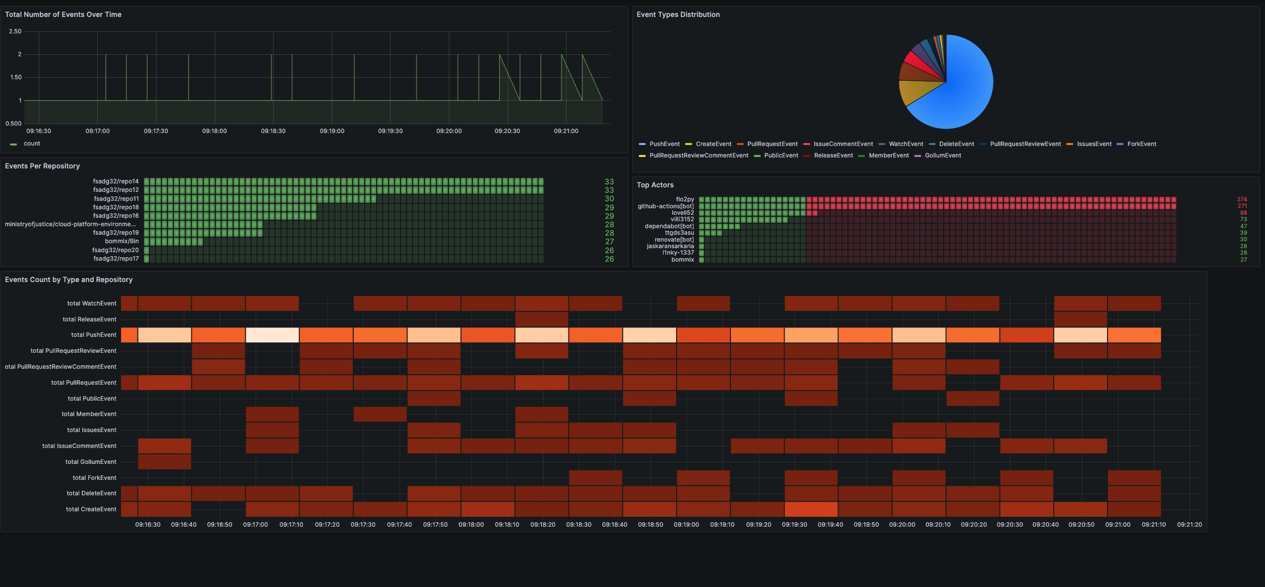
Task: Open Event Types Distribution panel title menu
Action: pyautogui.click(x=678, y=14)
